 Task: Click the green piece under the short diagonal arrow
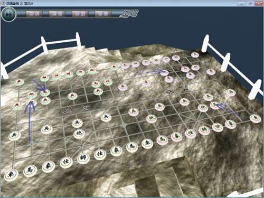pyautogui.click(x=45, y=92)
